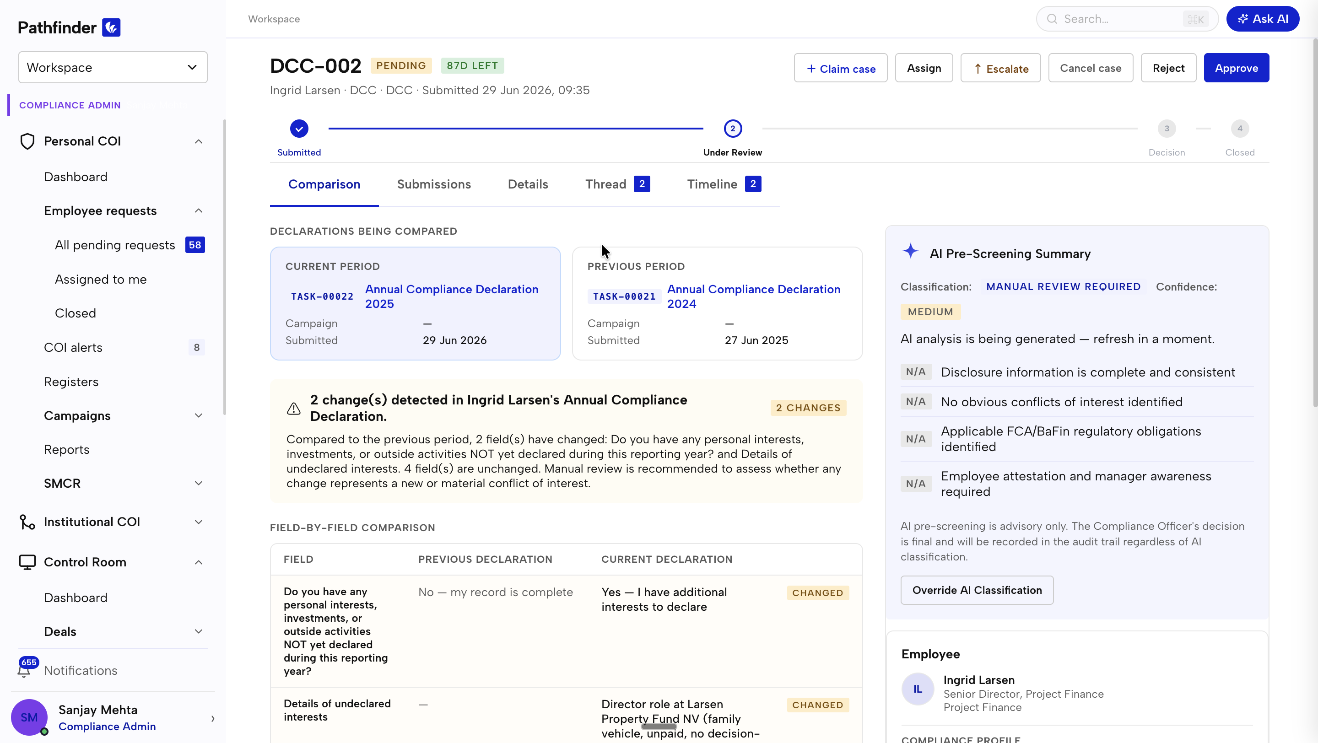The width and height of the screenshot is (1318, 743).
Task: Open Sanjay Mehta profile chevron
Action: click(213, 718)
